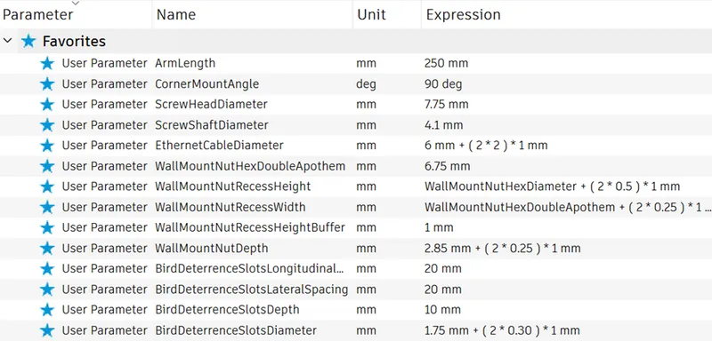The height and width of the screenshot is (341, 712).
Task: Select the WallMountNutHexDoubleApothem name cell
Action: [252, 166]
